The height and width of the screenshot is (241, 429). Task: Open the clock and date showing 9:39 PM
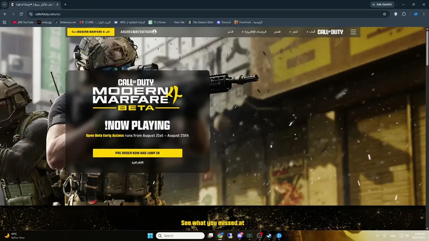click(419, 236)
